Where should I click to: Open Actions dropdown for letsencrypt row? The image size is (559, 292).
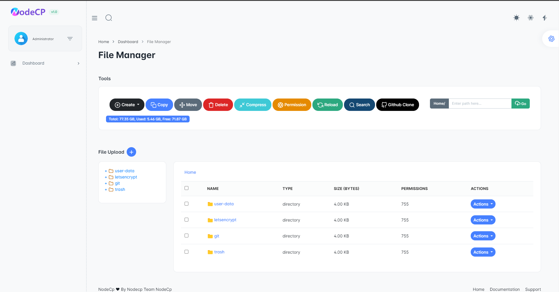tap(483, 220)
